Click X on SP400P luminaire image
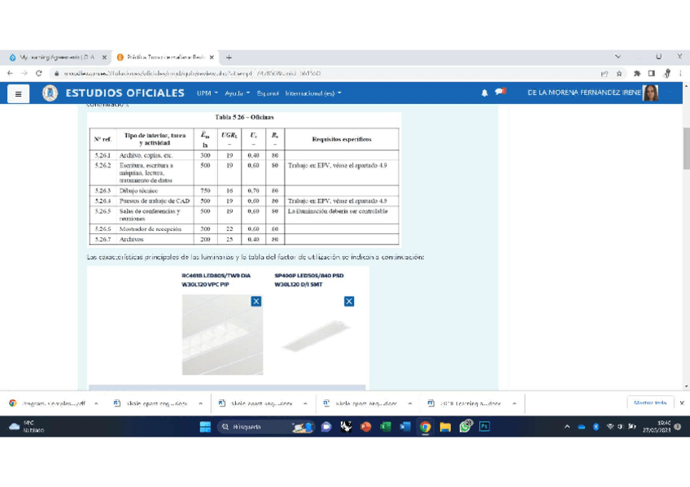This screenshot has width=690, height=487. (349, 302)
